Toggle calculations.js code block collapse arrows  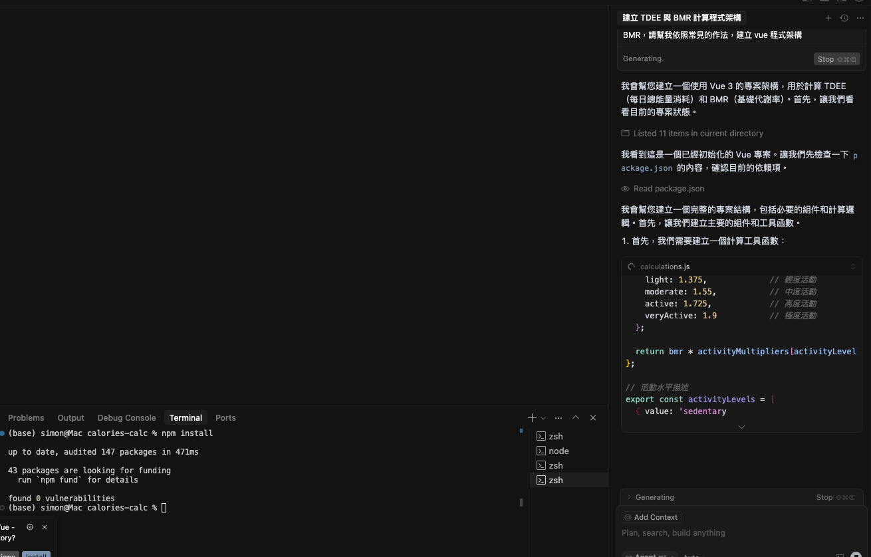tap(853, 267)
